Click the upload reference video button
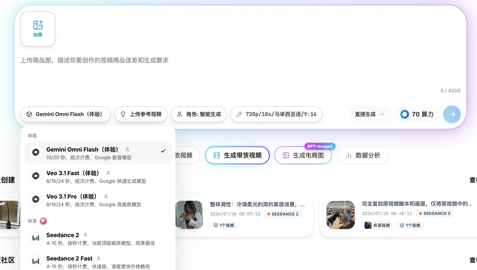The height and width of the screenshot is (270, 477). [141, 114]
